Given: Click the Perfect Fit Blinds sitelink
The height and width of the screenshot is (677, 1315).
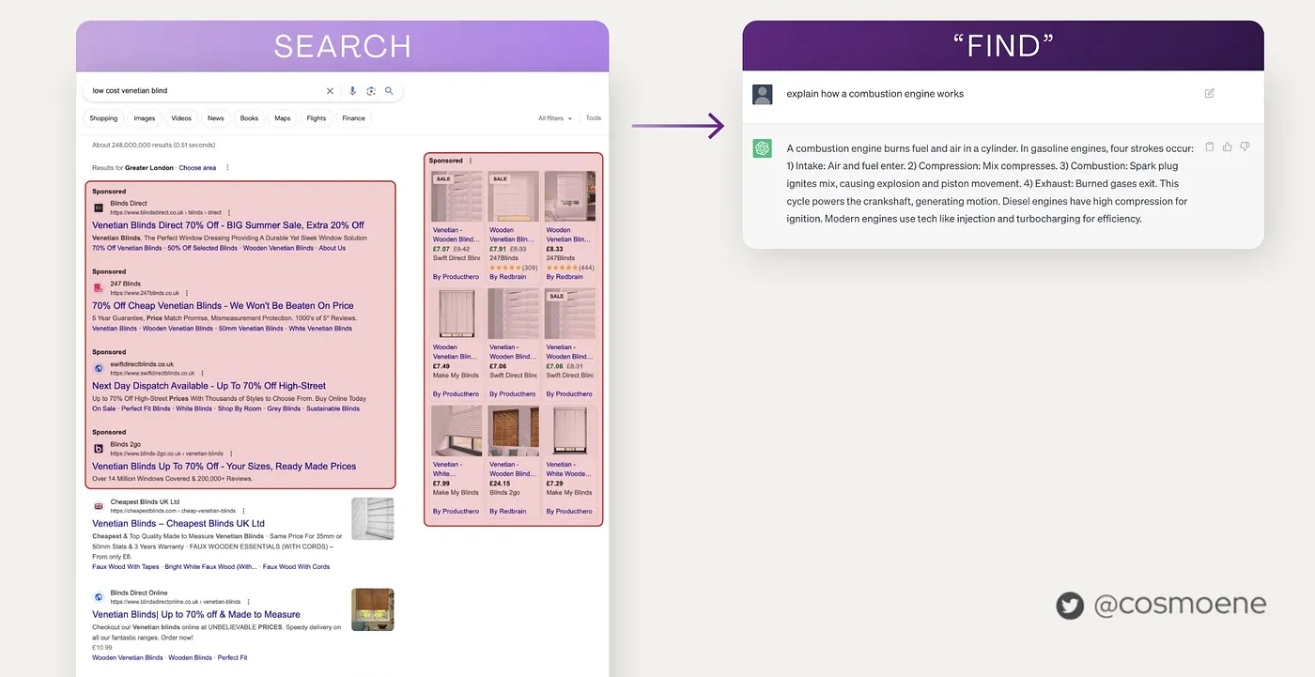Looking at the screenshot, I should (147, 408).
